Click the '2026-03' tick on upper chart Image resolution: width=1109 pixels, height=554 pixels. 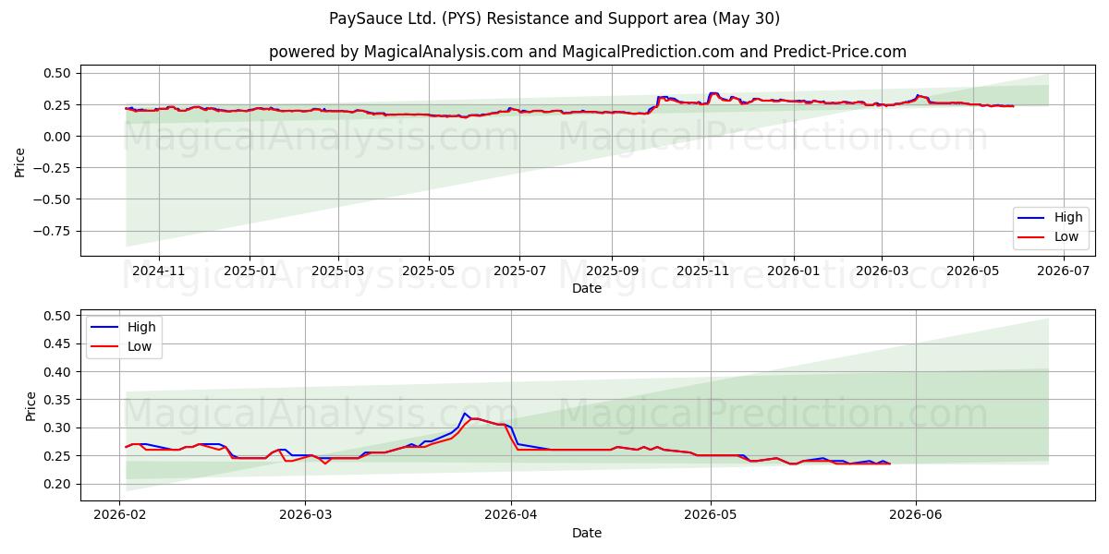click(882, 271)
